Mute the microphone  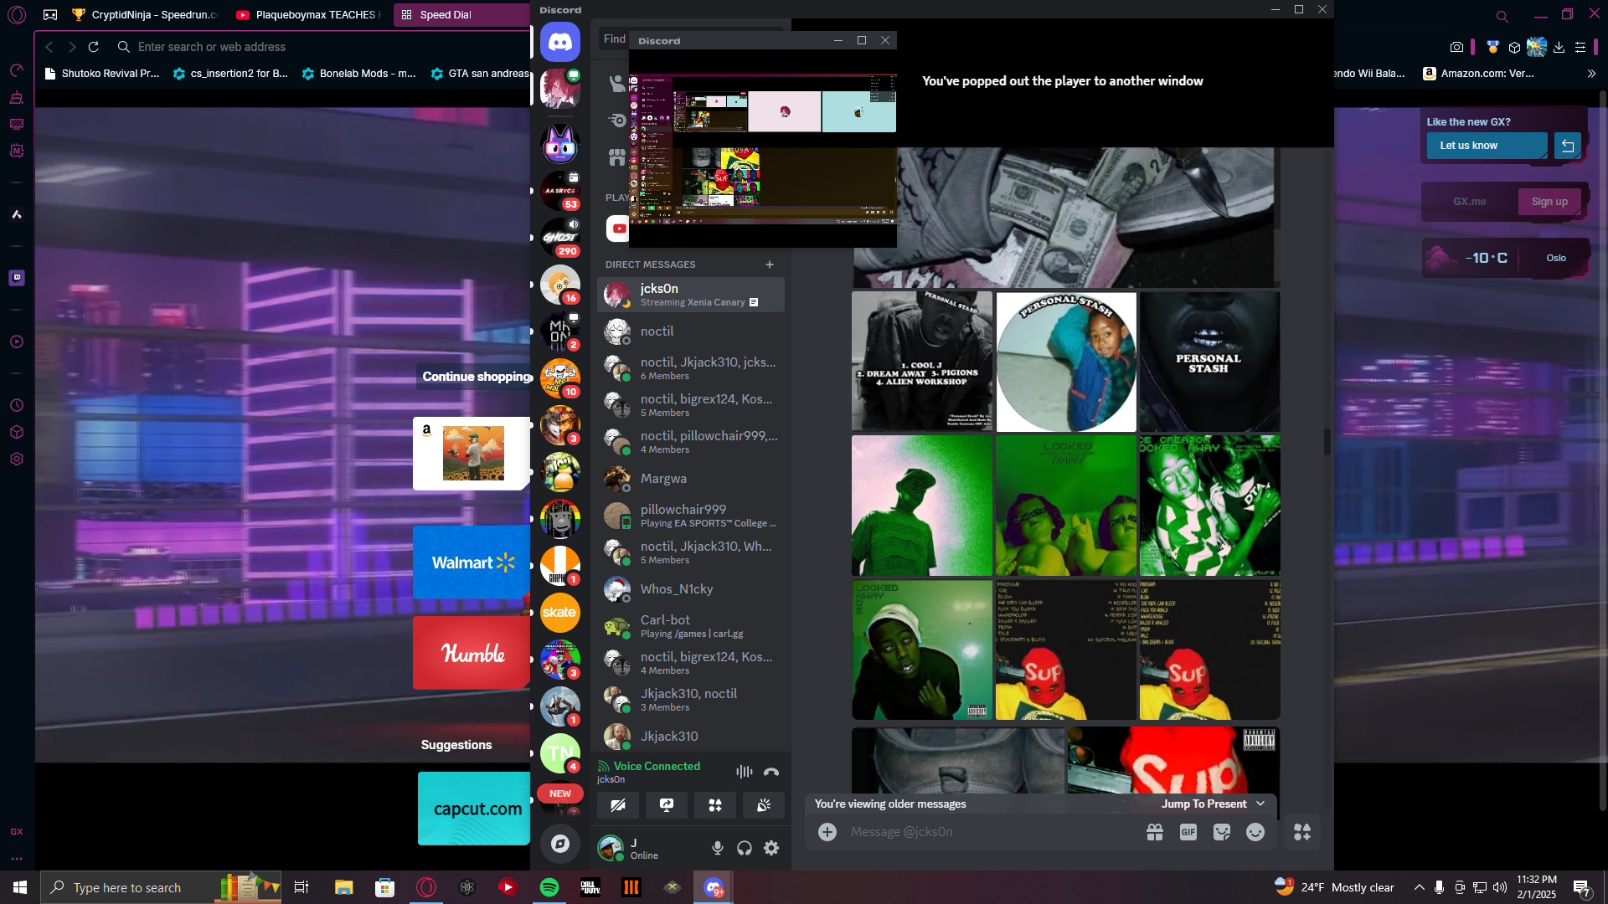click(718, 848)
